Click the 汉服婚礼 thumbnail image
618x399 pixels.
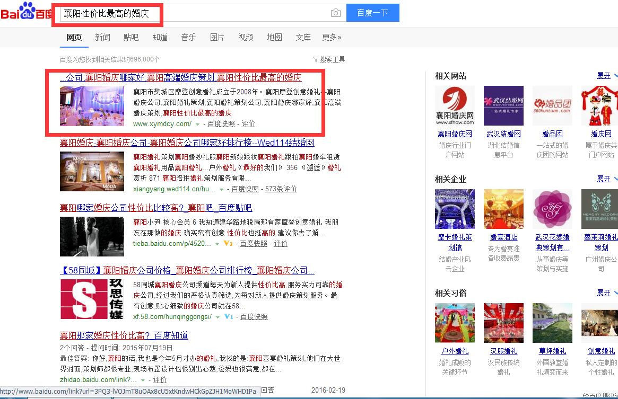click(x=504, y=323)
